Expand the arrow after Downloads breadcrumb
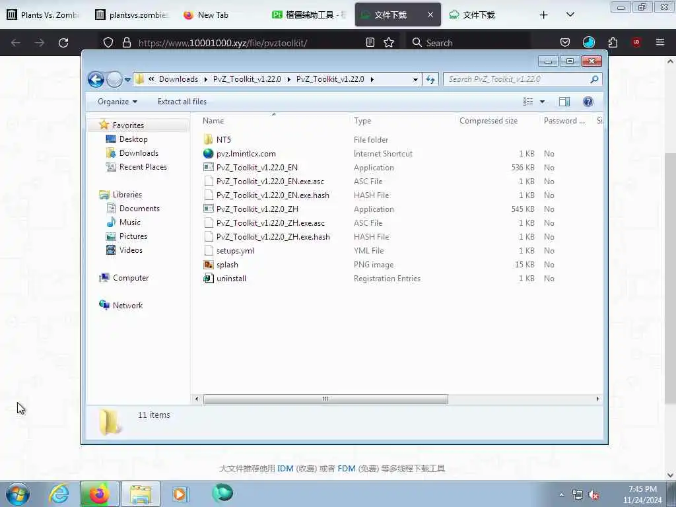This screenshot has width=676, height=507. tap(206, 80)
